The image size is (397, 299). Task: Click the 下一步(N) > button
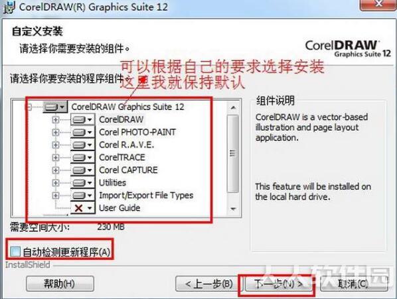pyautogui.click(x=278, y=284)
